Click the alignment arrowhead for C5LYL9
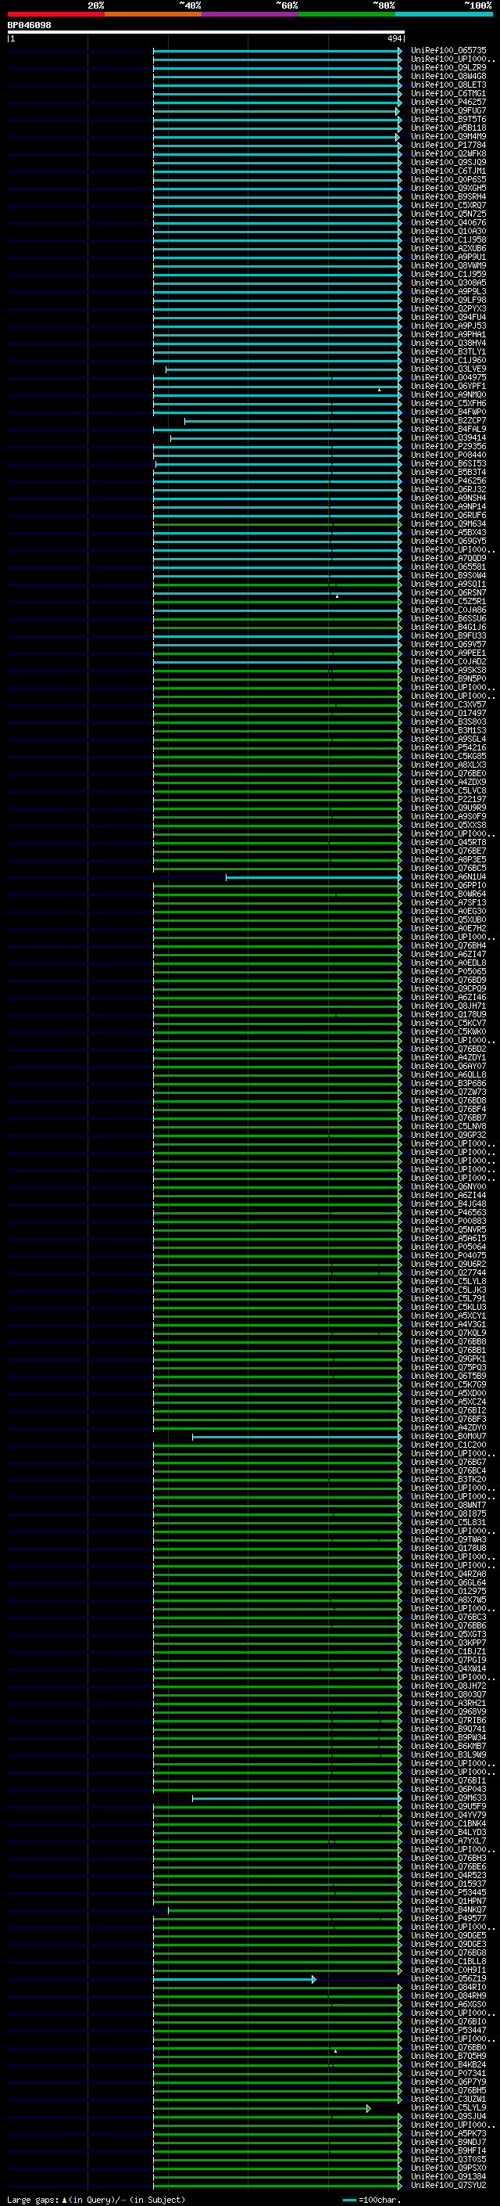Image resolution: width=500 pixels, height=2206 pixels. tap(369, 2108)
